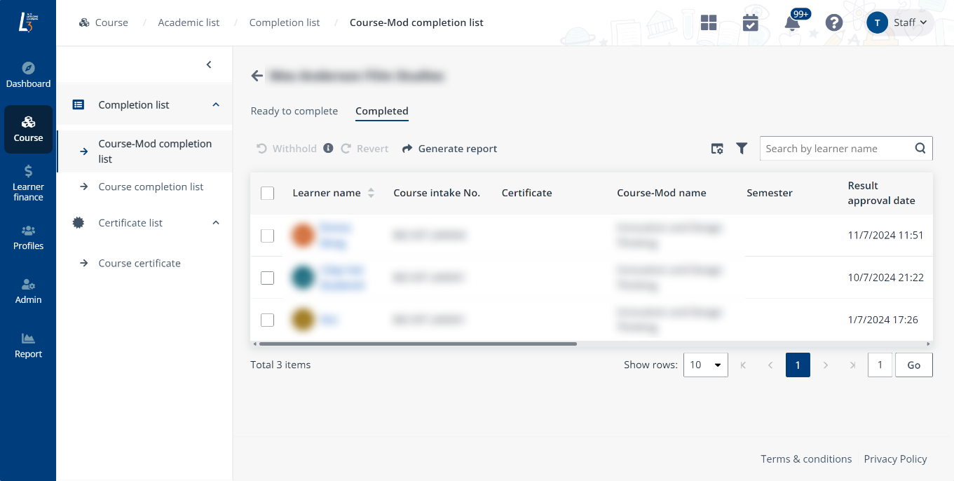Open the Privacy Policy link
The height and width of the screenshot is (481, 954).
(x=895, y=459)
